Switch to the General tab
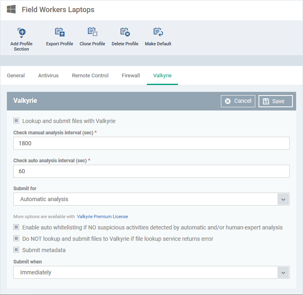 [x=16, y=75]
